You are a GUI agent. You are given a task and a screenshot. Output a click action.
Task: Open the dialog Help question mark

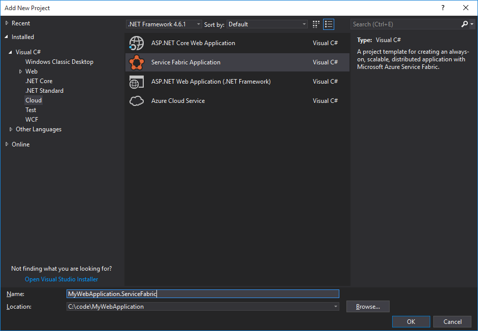pos(443,8)
